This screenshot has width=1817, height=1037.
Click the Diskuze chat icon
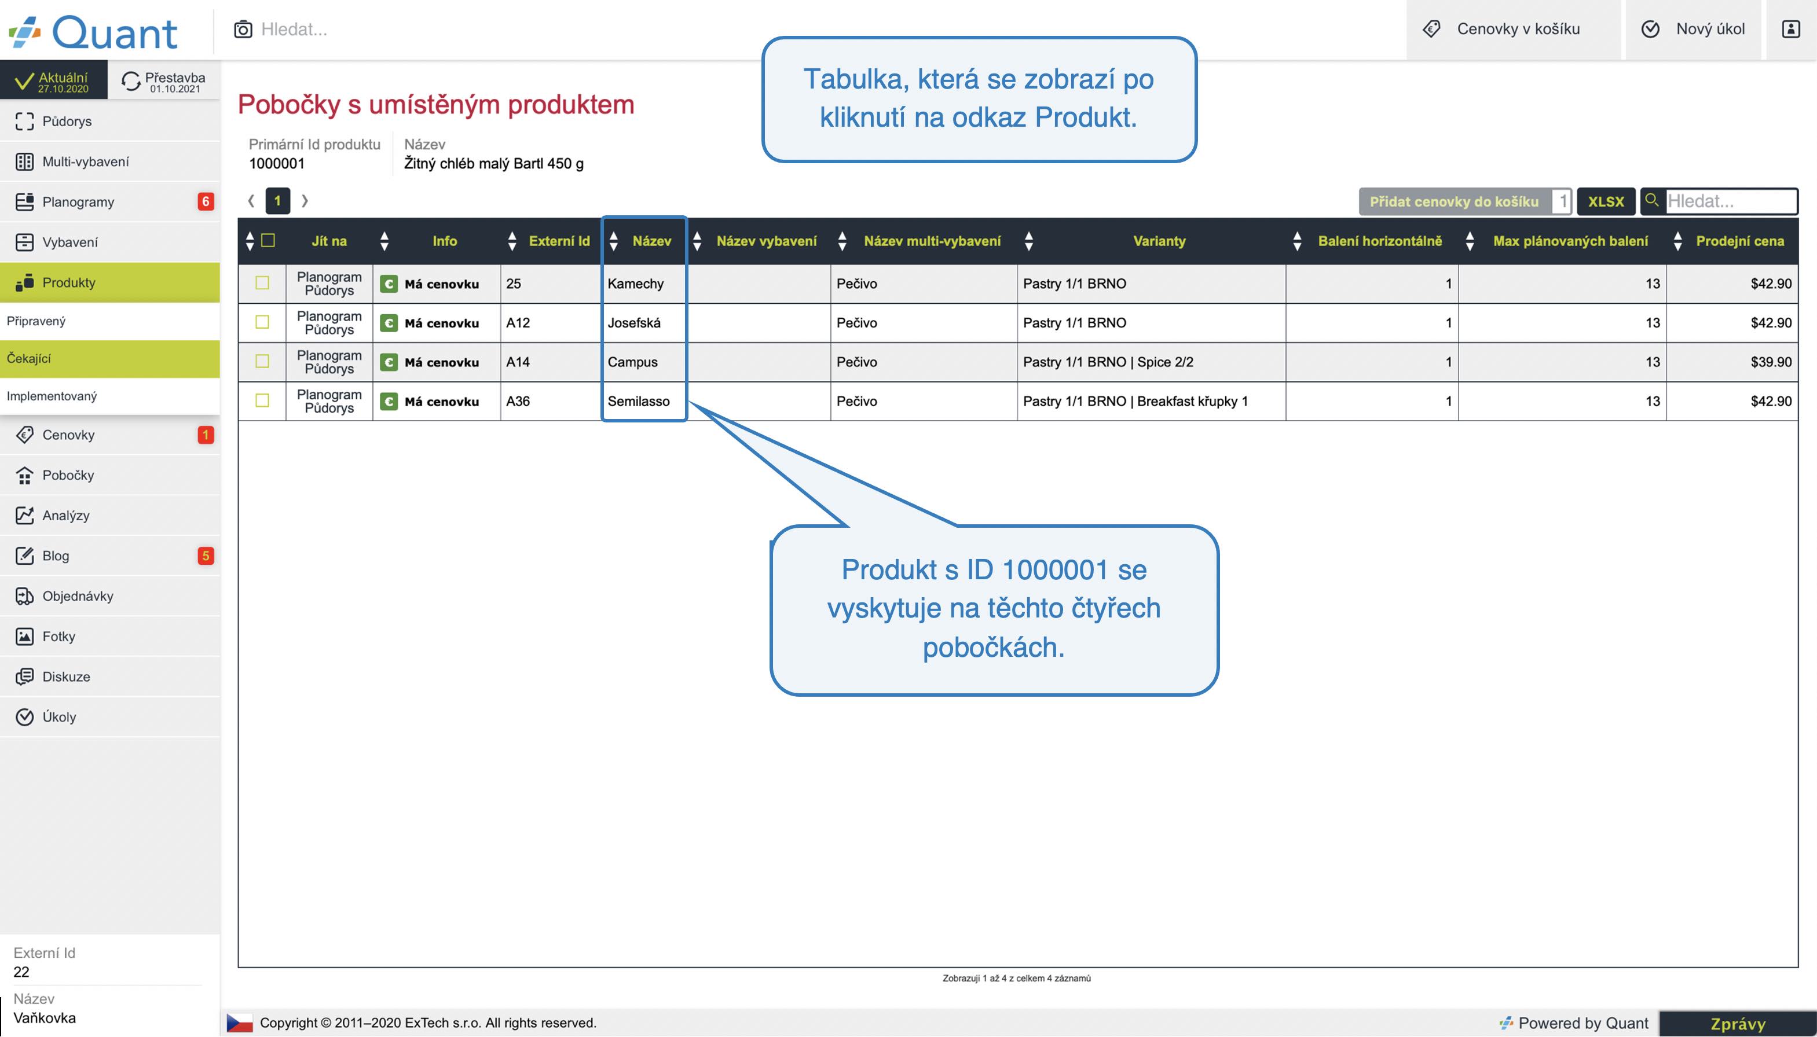tap(24, 676)
